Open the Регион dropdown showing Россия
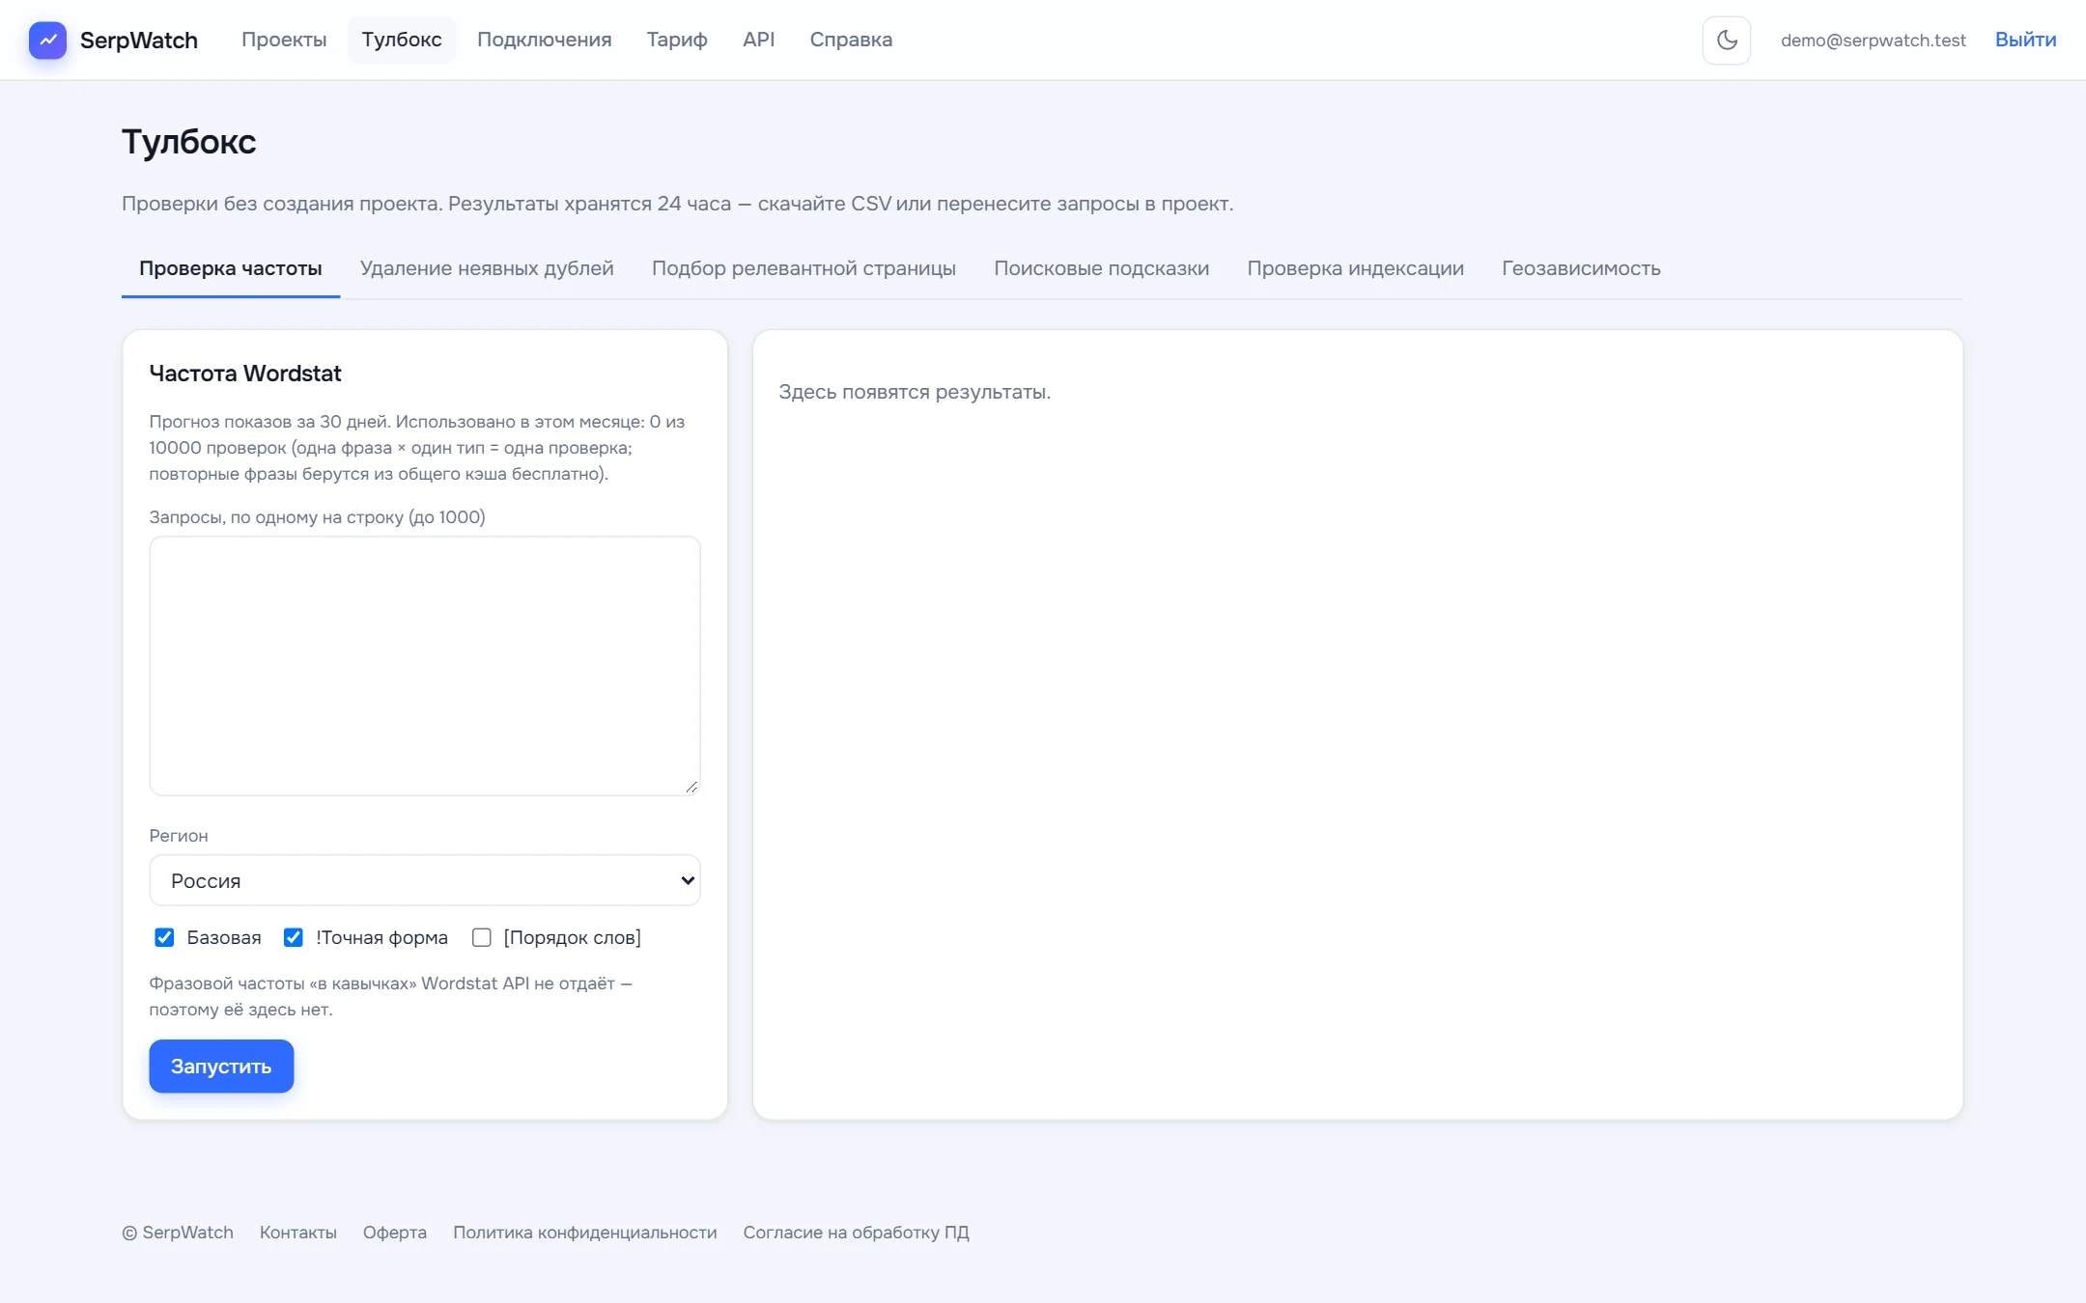Image resolution: width=2086 pixels, height=1303 pixels. point(425,880)
